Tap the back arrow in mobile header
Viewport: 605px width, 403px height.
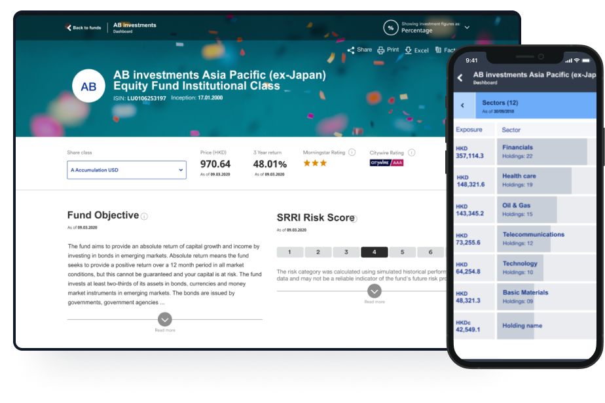point(460,78)
